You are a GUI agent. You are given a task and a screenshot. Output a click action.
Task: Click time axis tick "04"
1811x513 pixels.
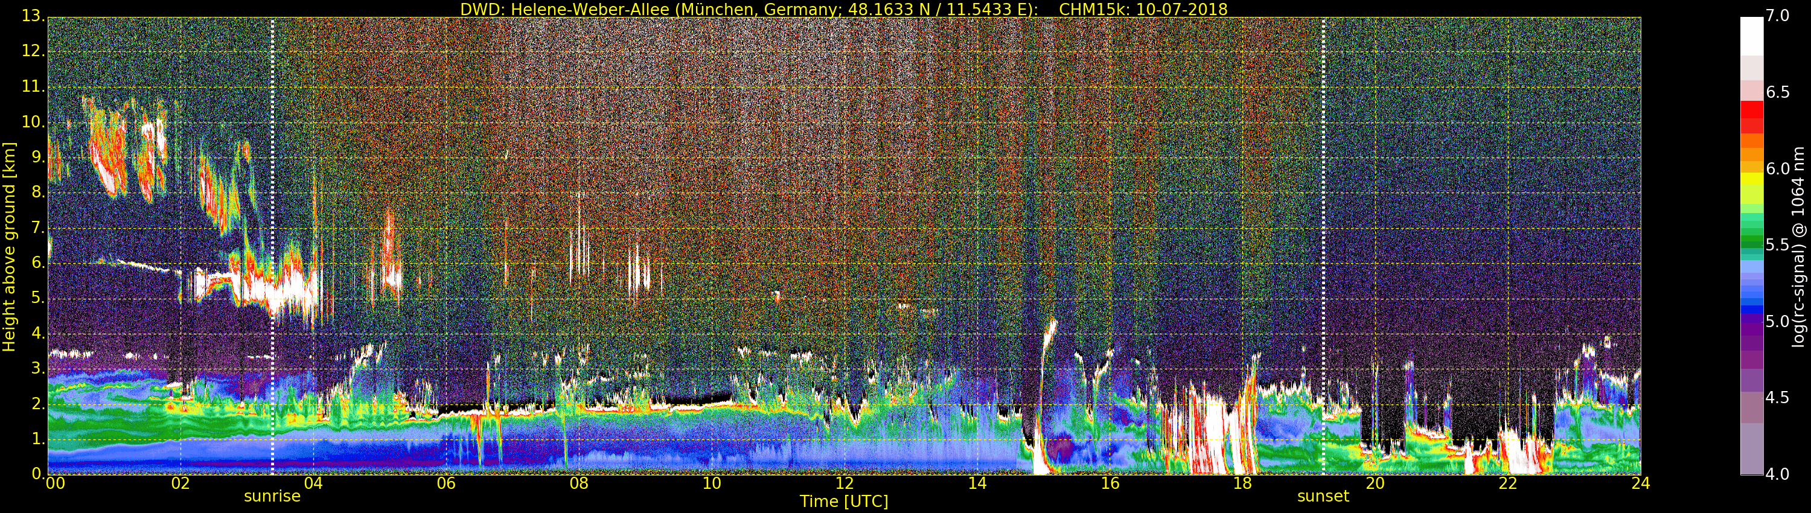tap(313, 483)
